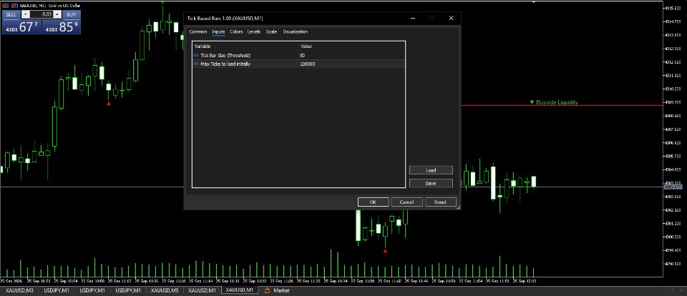Image resolution: width=687 pixels, height=296 pixels.
Task: Confirm the dialog with OK
Action: [x=374, y=202]
